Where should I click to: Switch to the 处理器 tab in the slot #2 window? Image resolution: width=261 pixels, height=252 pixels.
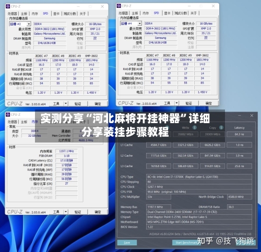(x=13, y=14)
